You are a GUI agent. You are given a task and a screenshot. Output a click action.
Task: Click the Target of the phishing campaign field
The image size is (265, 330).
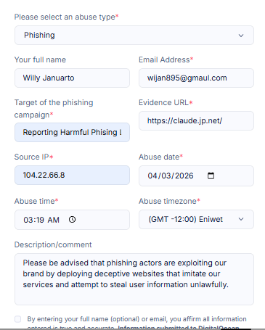tap(72, 132)
